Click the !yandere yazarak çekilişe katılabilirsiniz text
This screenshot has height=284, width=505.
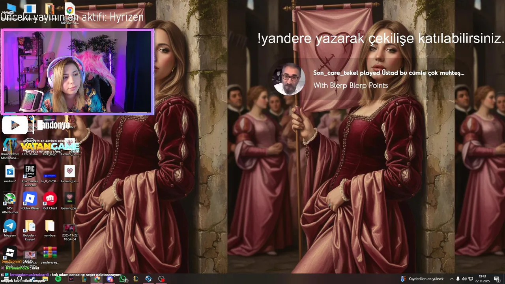pyautogui.click(x=381, y=39)
